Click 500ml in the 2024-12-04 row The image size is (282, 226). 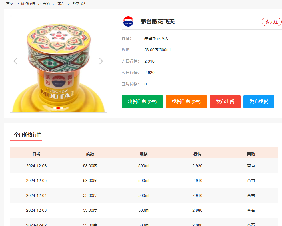pos(144,195)
